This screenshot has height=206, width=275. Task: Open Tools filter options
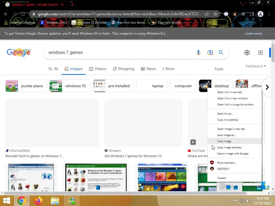click(219, 69)
